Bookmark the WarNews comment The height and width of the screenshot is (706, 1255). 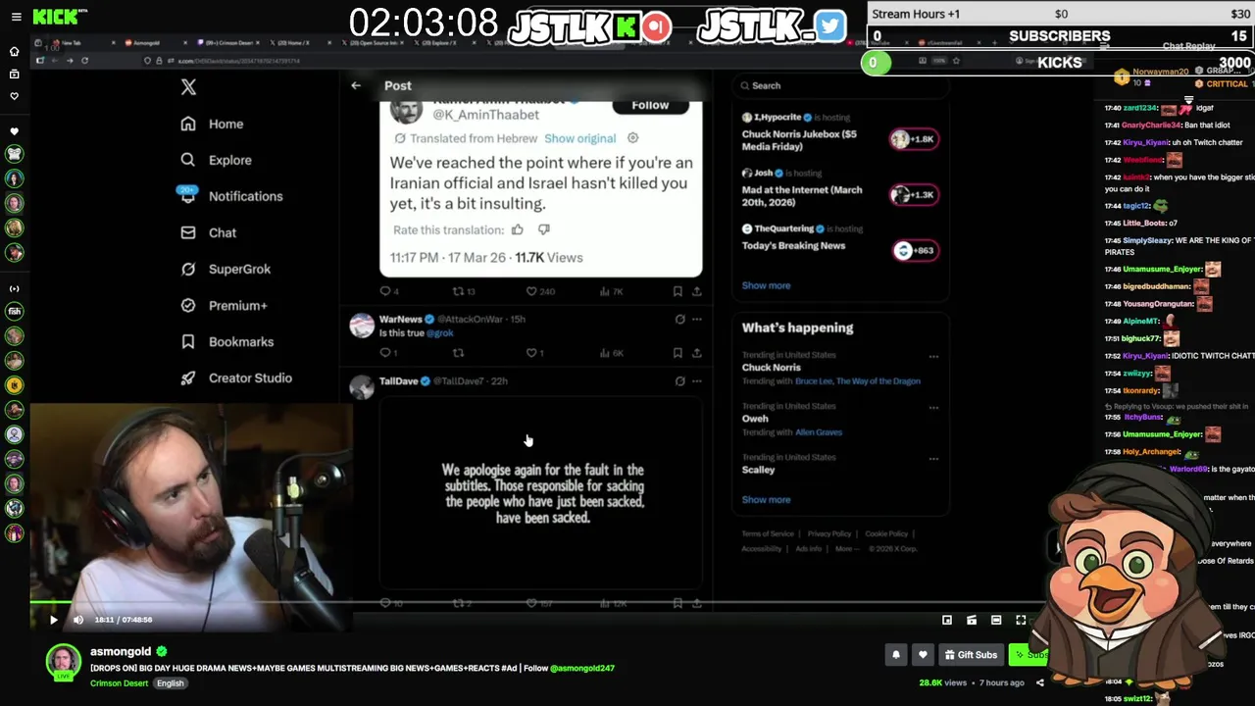(678, 353)
